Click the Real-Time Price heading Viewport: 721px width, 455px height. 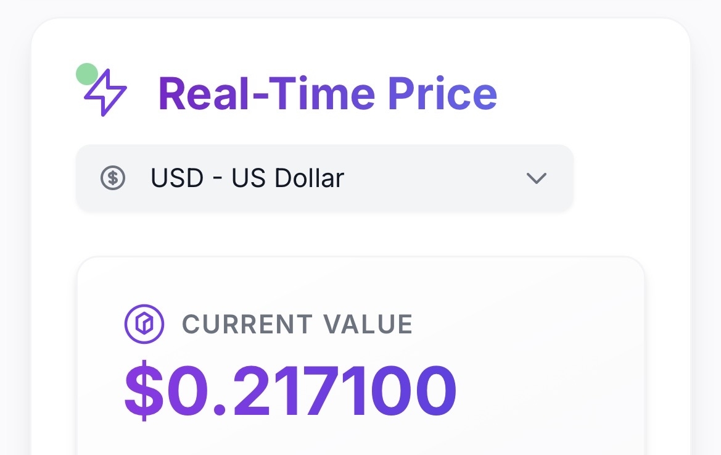coord(328,94)
